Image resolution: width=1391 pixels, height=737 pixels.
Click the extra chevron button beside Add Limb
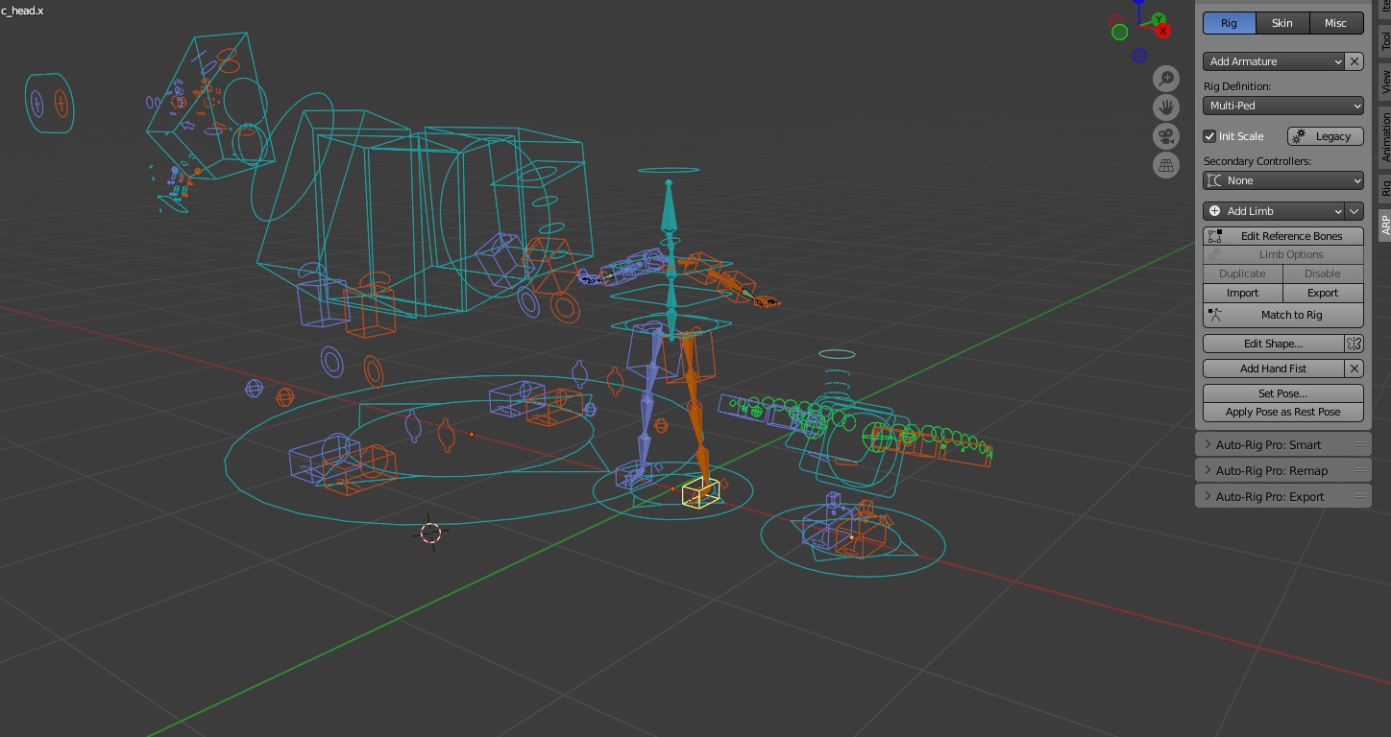point(1354,211)
